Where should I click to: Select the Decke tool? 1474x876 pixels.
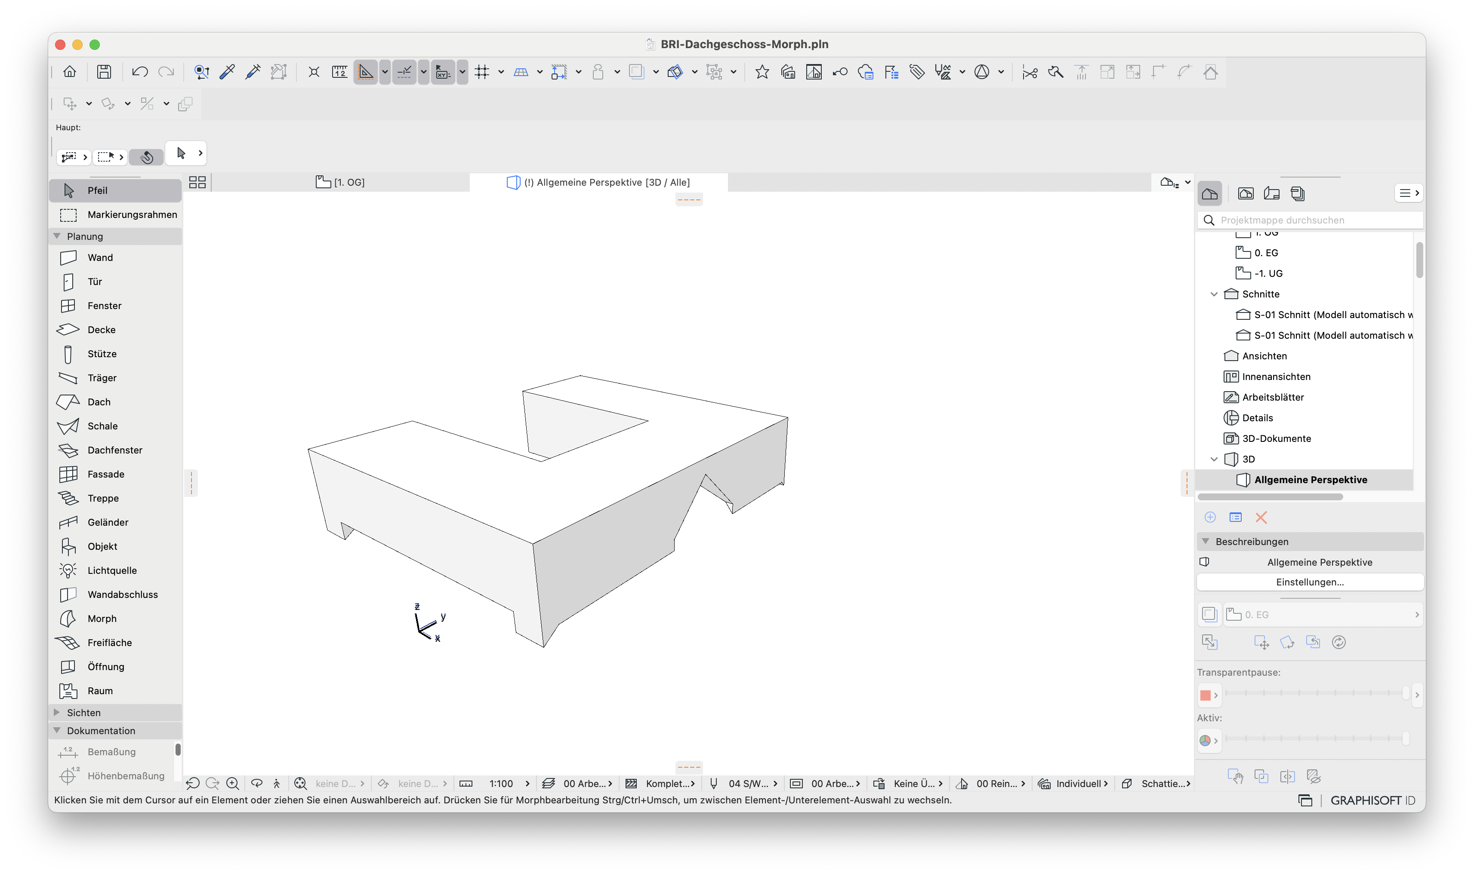115,330
